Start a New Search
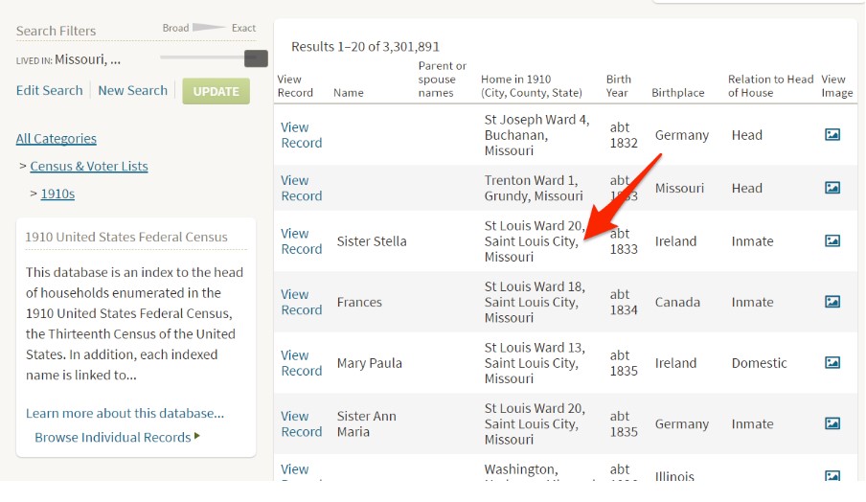The width and height of the screenshot is (866, 502). [132, 91]
